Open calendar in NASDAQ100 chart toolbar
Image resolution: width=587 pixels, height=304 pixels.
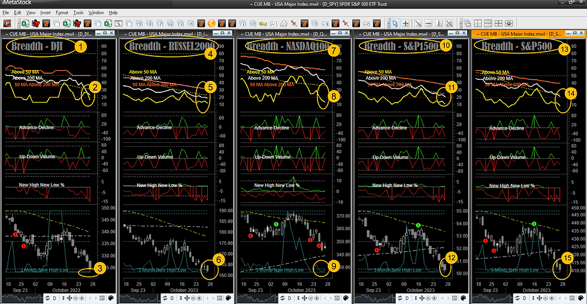coord(337,298)
